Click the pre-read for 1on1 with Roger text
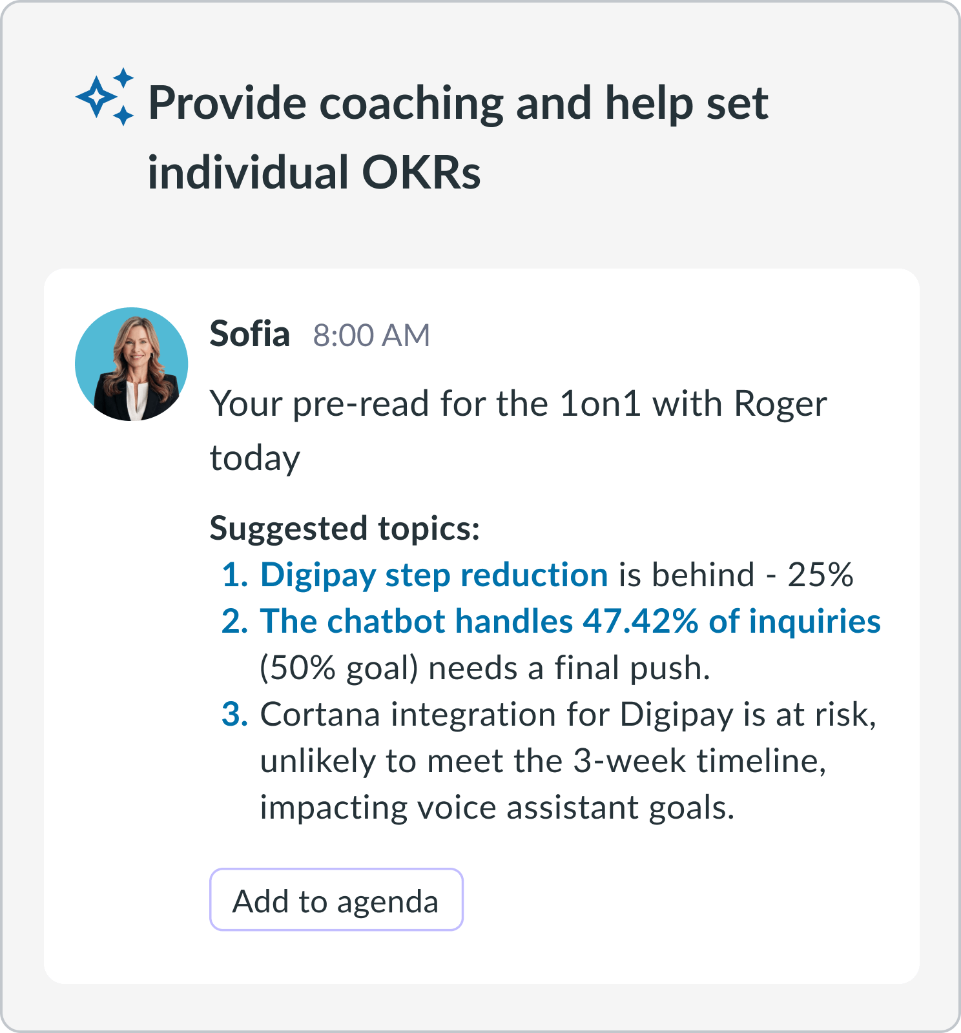Viewport: 961px width, 1033px height. click(519, 404)
